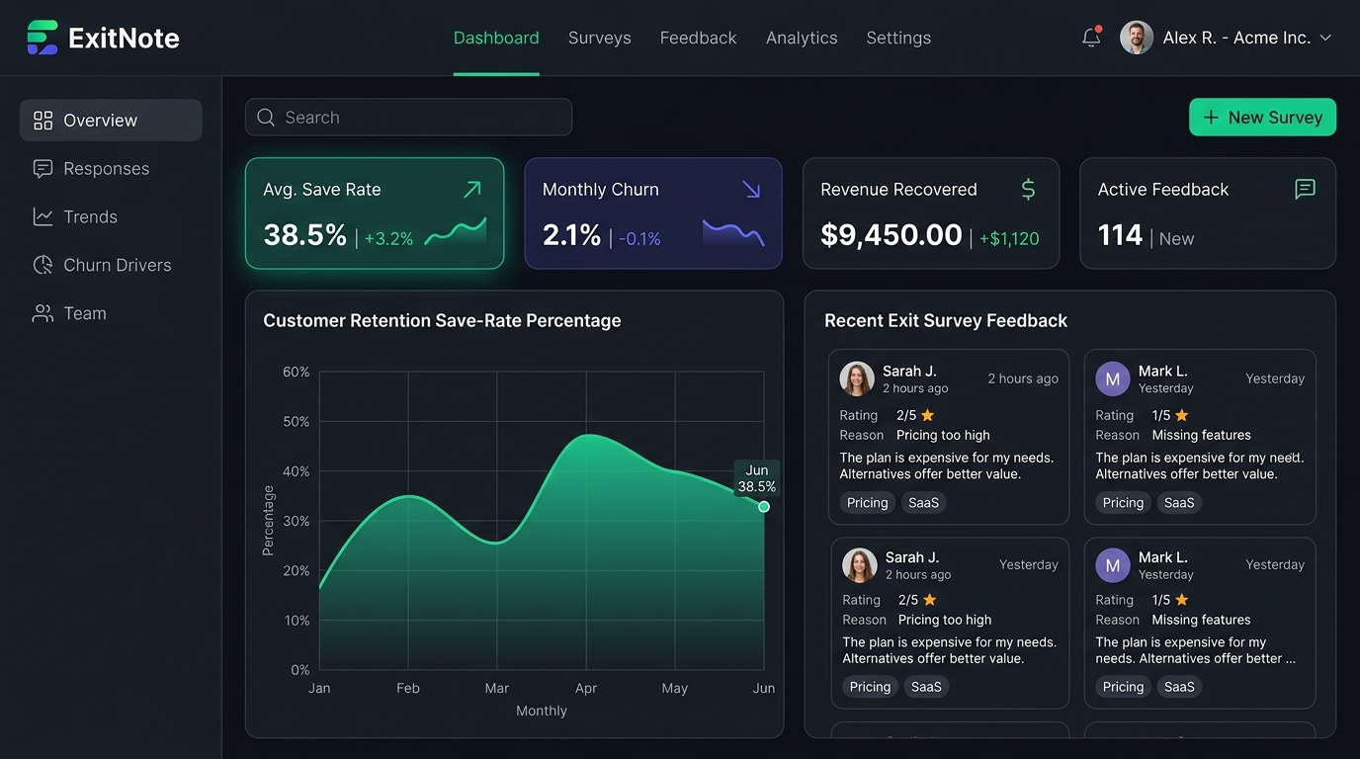Select Churn Drivers in the sidebar
Screen dimensions: 1360x759
tap(111, 265)
